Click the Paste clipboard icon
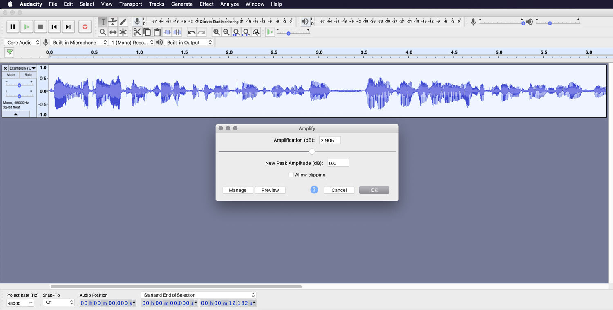This screenshot has width=613, height=310. point(157,32)
